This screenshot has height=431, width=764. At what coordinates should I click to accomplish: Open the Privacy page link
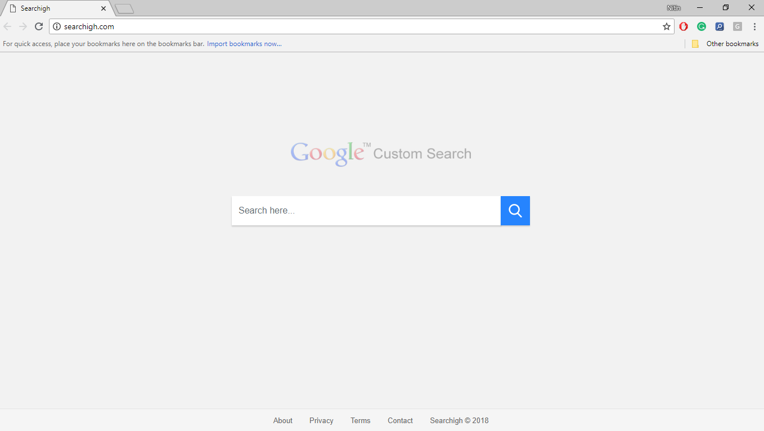(321, 420)
